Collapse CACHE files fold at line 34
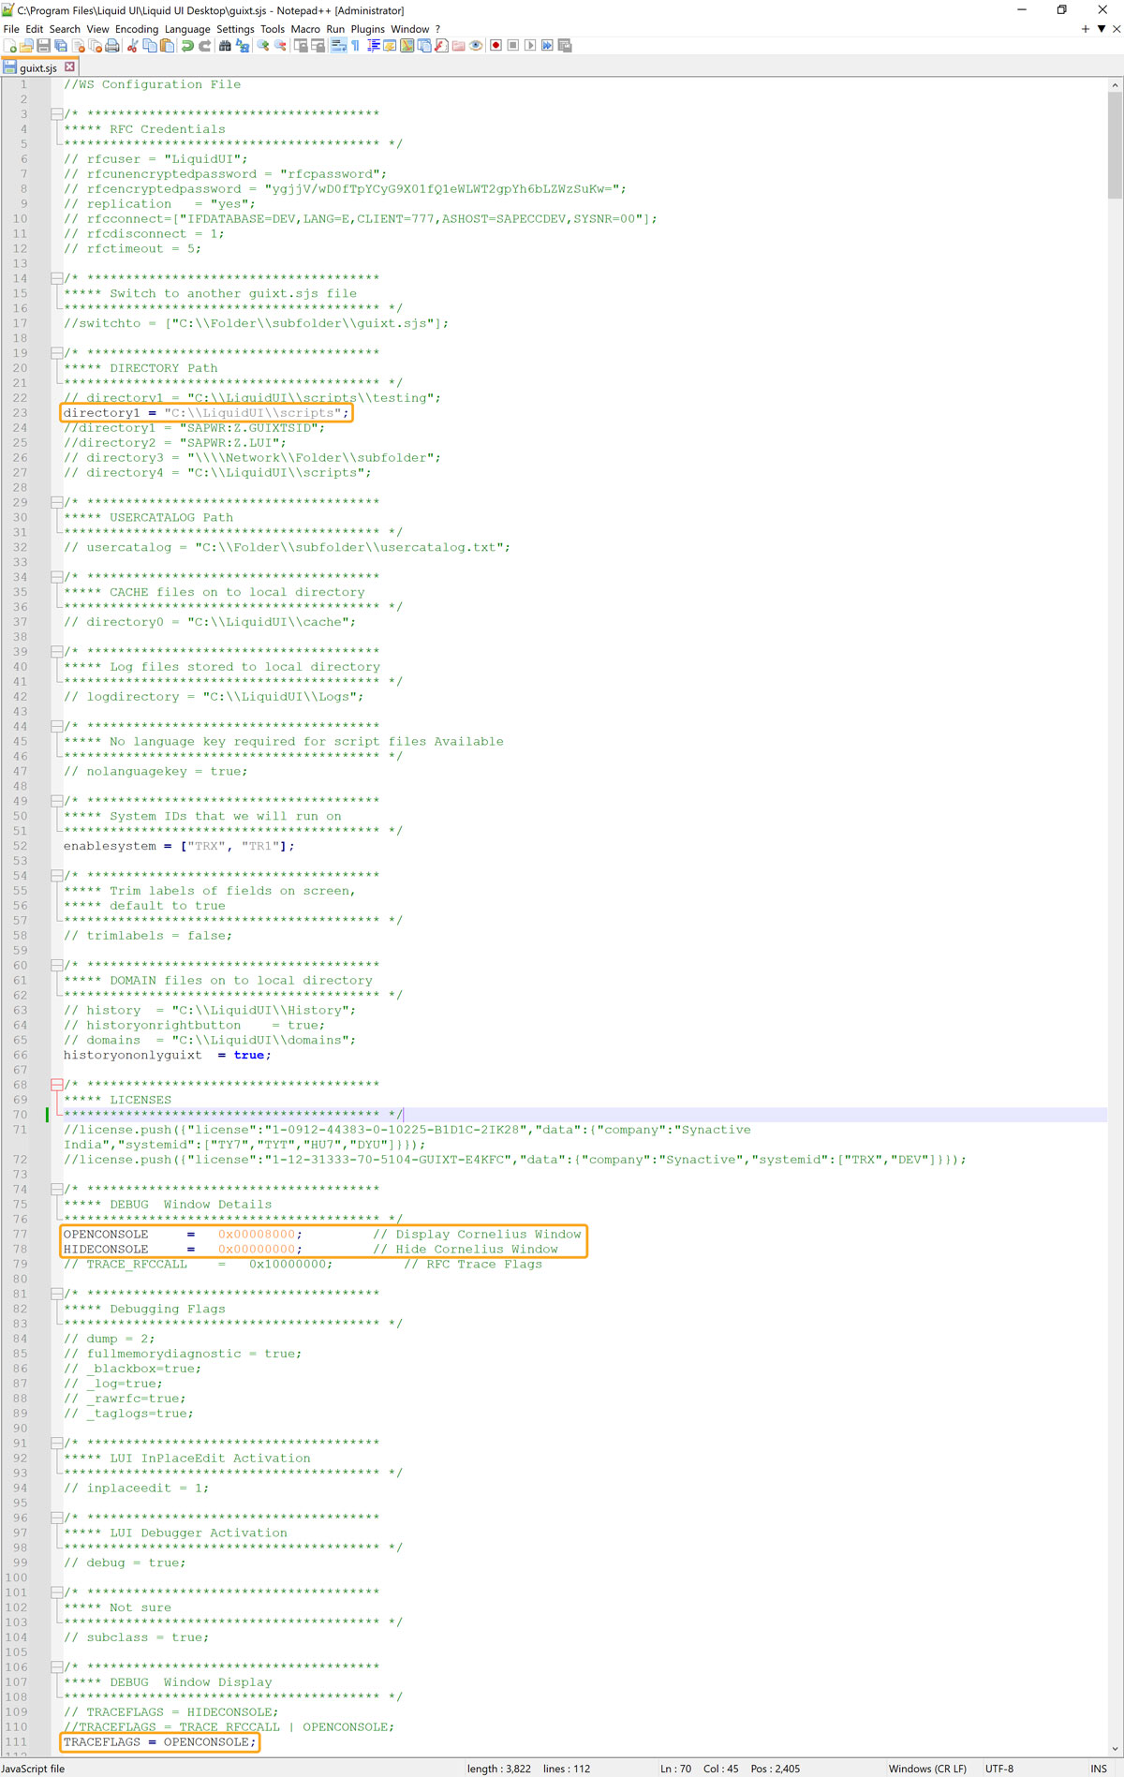This screenshot has width=1124, height=1777. tap(56, 577)
